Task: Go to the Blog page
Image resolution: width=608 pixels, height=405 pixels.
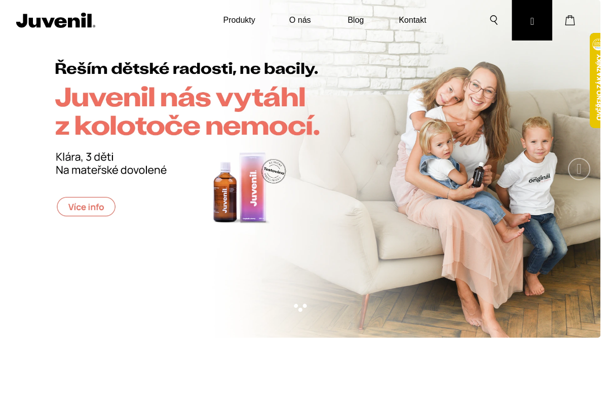Action: (356, 20)
